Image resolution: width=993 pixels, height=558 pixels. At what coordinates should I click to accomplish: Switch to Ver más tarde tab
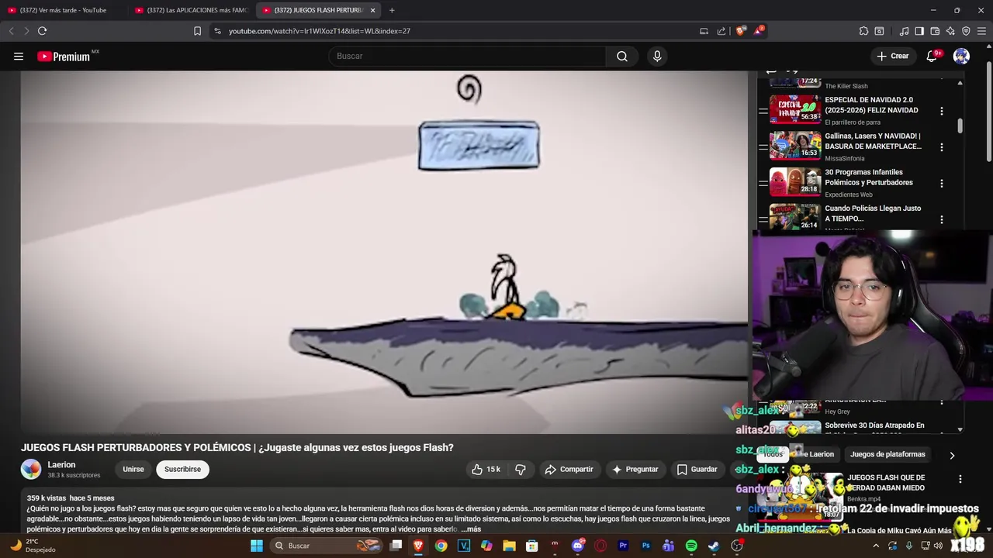coord(64,10)
